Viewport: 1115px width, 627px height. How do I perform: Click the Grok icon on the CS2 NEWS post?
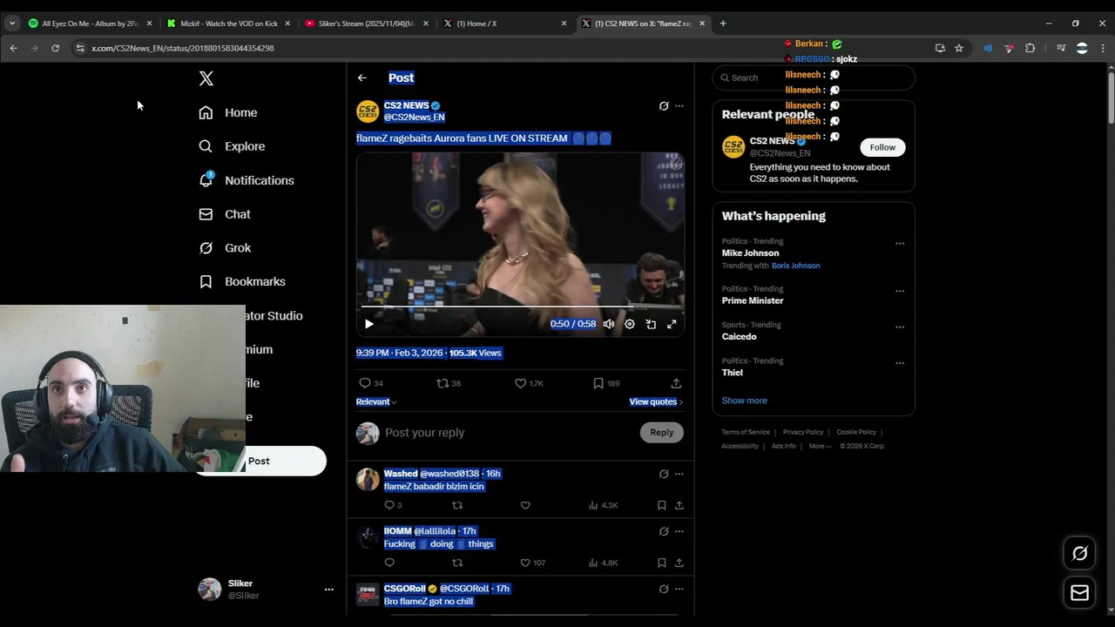click(664, 106)
